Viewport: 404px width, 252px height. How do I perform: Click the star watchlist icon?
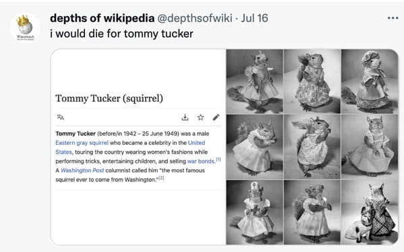click(x=200, y=117)
